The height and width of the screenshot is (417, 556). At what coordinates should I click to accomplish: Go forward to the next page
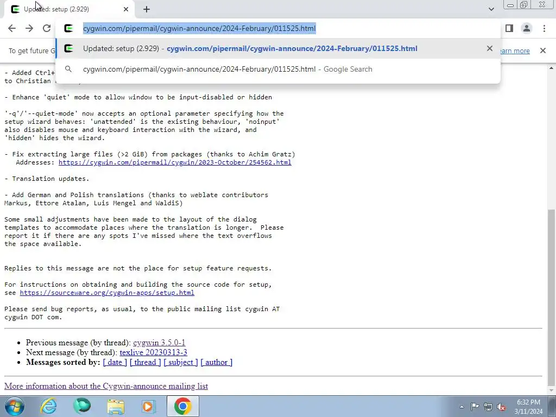click(x=29, y=28)
